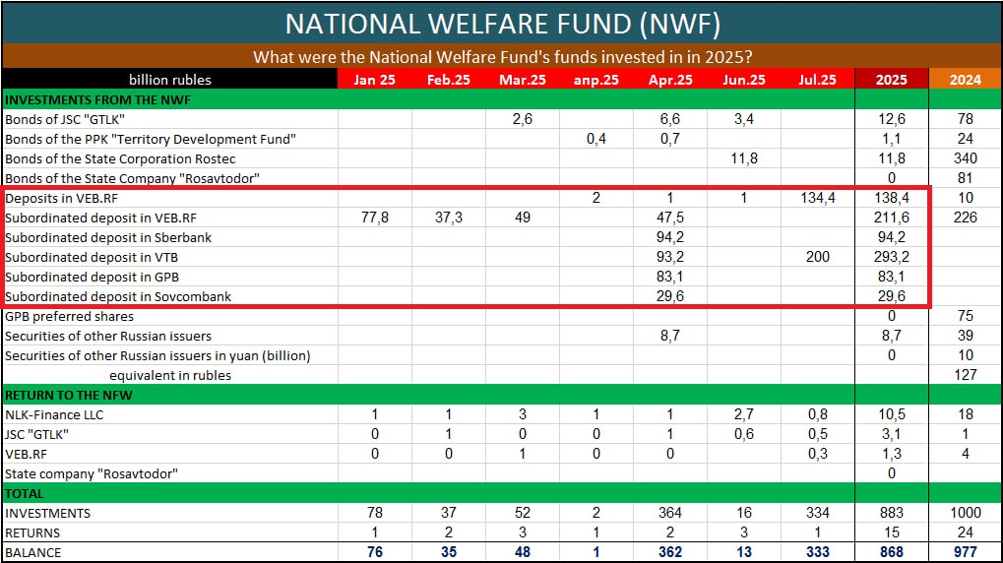Viewport: 1003px width, 563px height.
Task: Click the 'Bonds of JSC "GTLK"' row label
Action: [x=65, y=119]
